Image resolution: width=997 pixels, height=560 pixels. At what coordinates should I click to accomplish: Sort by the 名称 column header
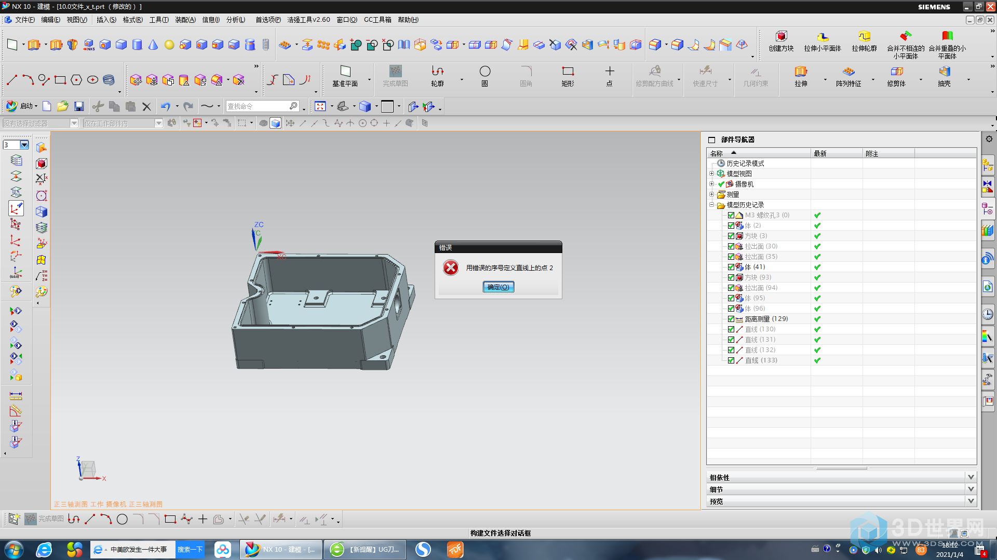point(758,153)
